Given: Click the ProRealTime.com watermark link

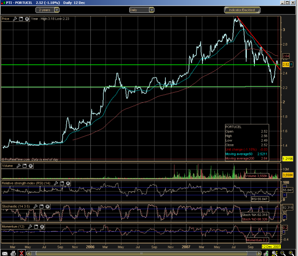Looking at the screenshot, I should pyautogui.click(x=16, y=159).
